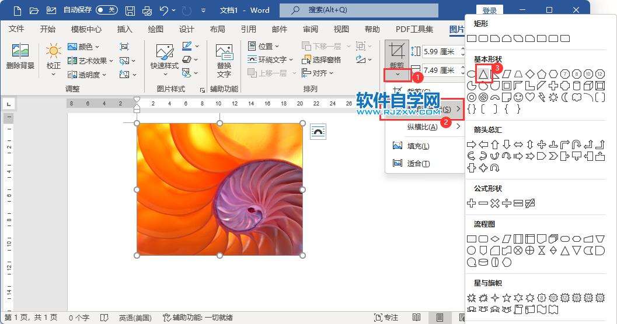Screen dimensions: 617x324
Task: Click the nautilus shell picture
Action: 219,189
